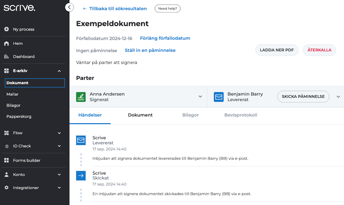Expand the ID Check menu section
This screenshot has width=344, height=205.
coord(59,146)
